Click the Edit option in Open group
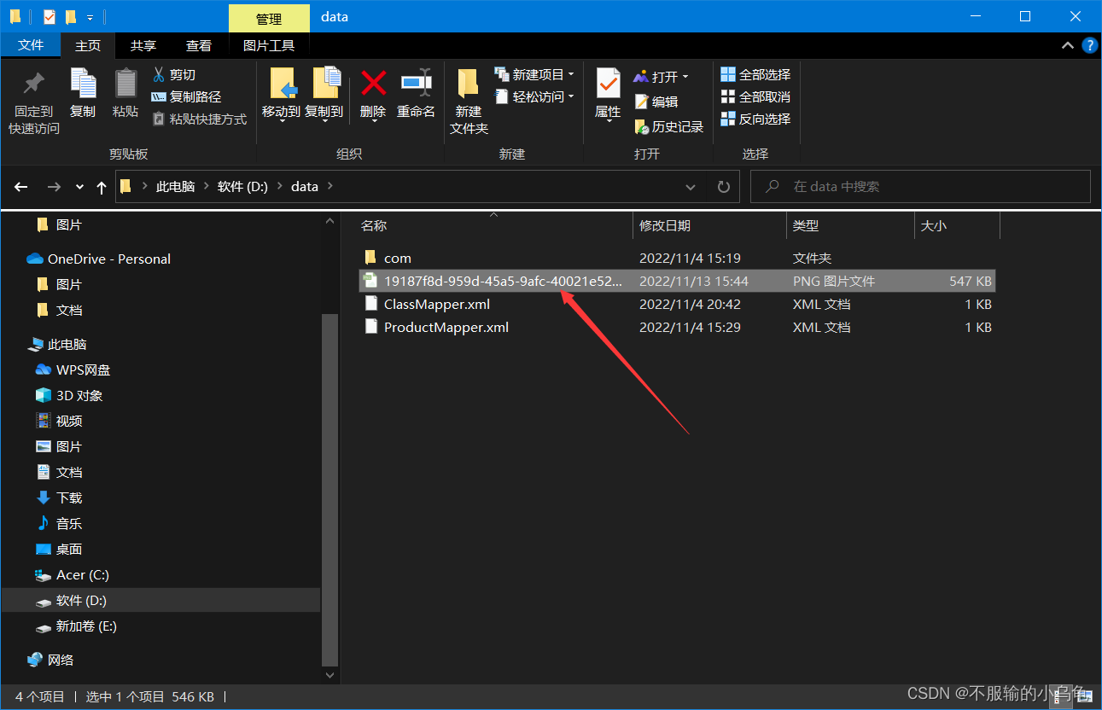Viewport: 1102px width, 710px height. 656,102
